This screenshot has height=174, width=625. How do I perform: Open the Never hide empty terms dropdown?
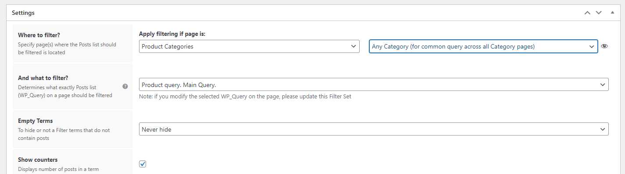[374, 129]
